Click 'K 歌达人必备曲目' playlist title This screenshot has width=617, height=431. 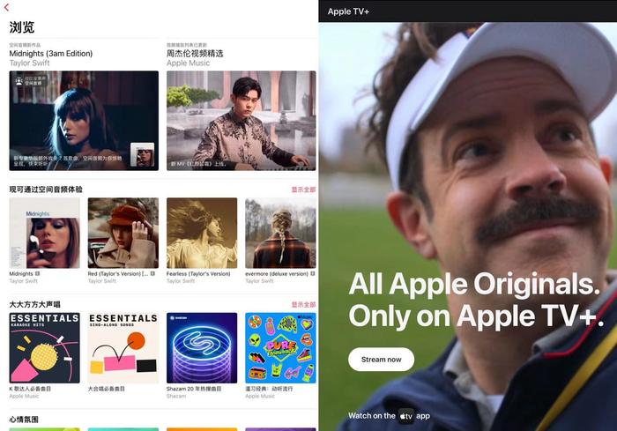click(x=30, y=389)
